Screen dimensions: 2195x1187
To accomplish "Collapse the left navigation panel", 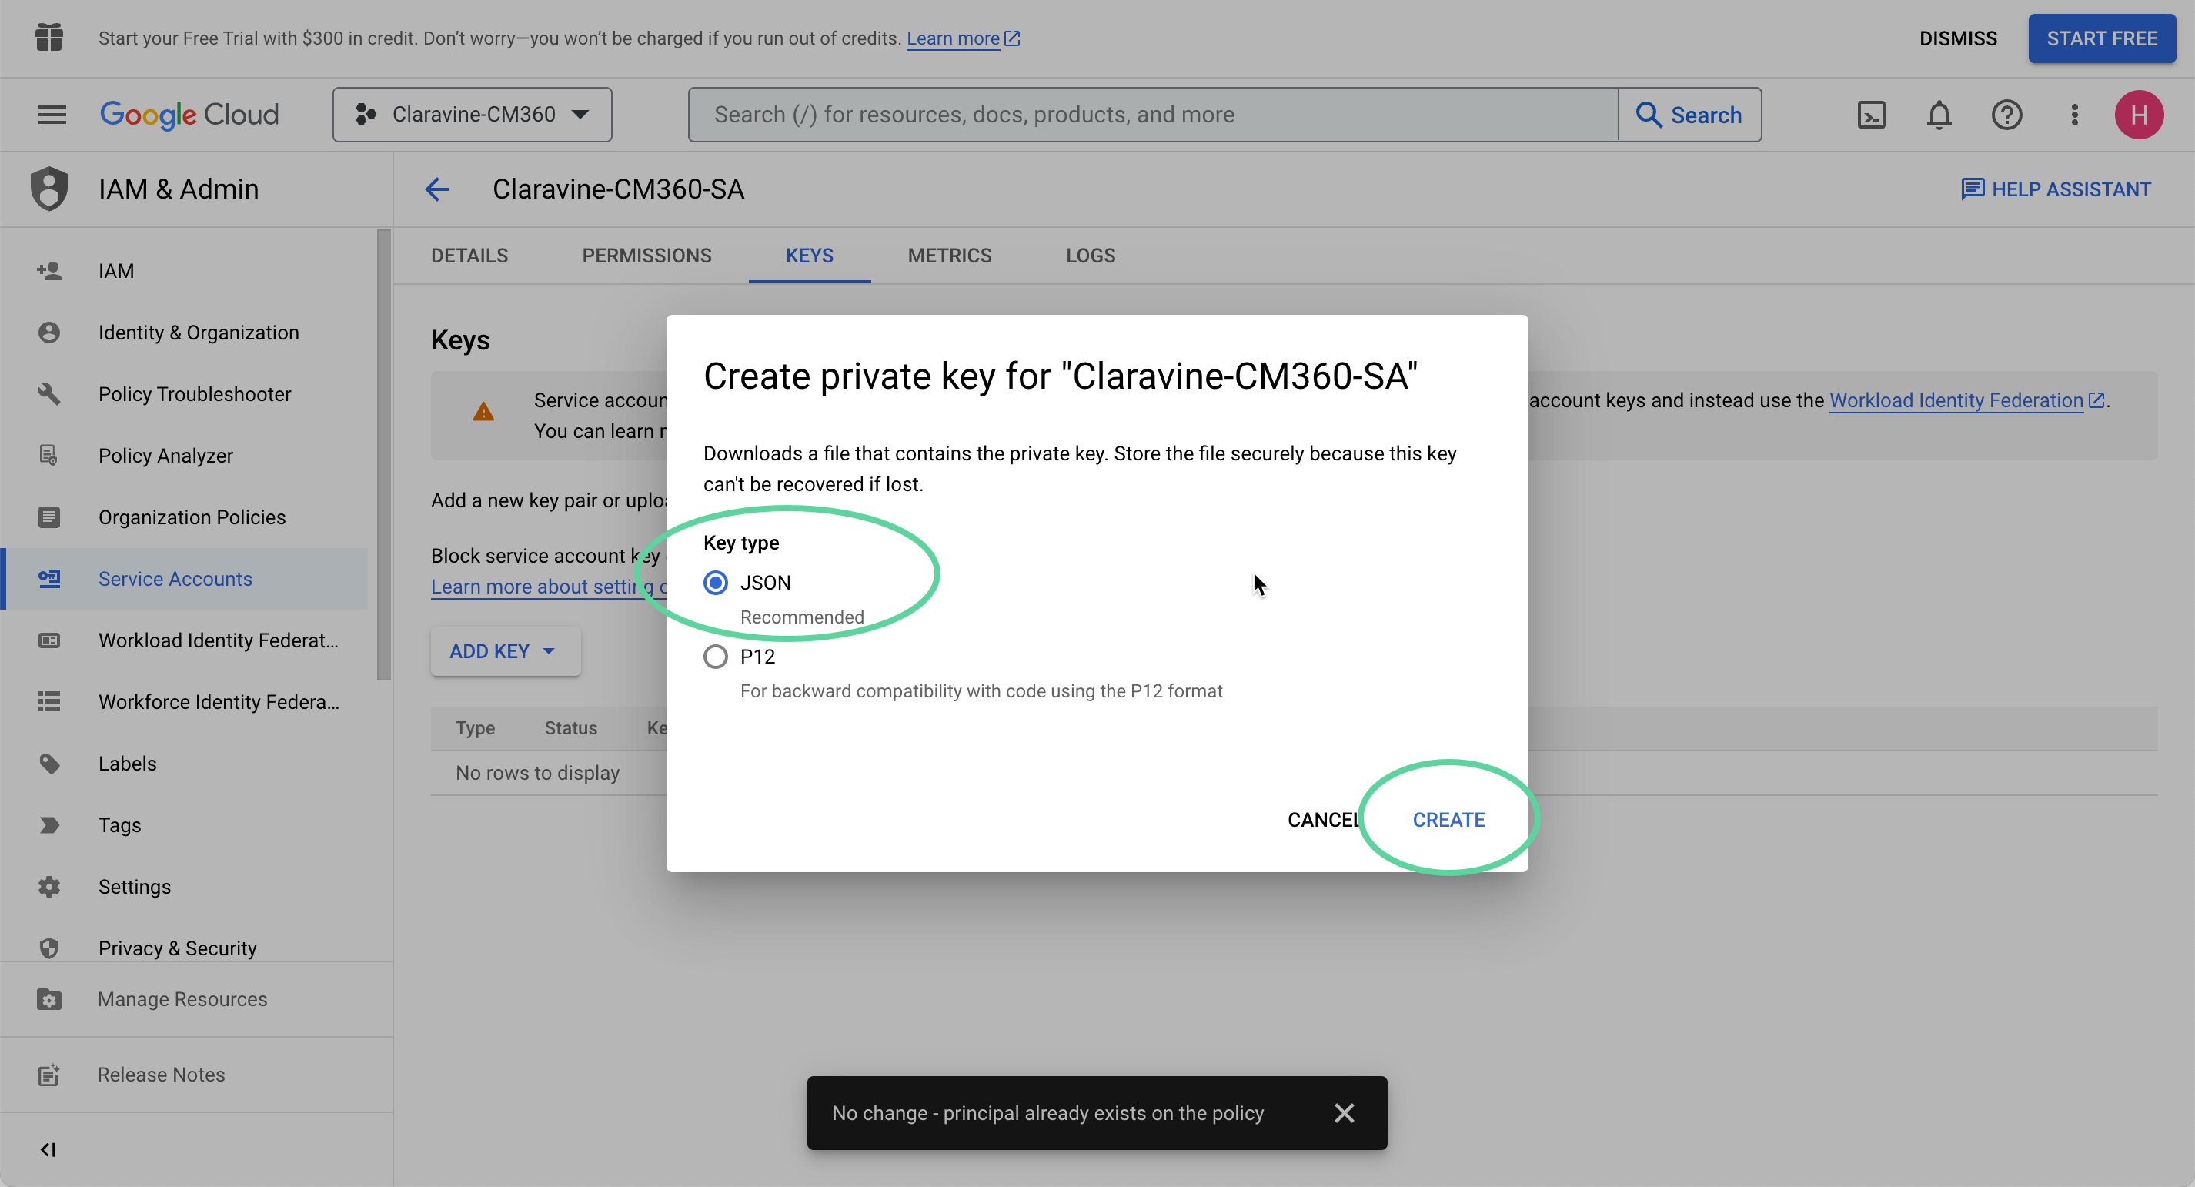I will (48, 1149).
